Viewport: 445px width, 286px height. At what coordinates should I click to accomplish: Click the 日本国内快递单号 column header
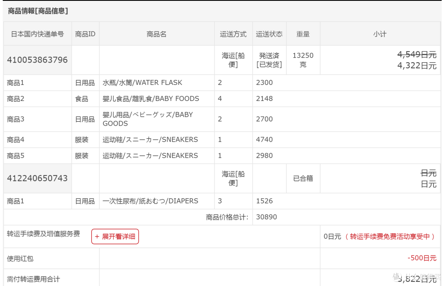(37, 34)
